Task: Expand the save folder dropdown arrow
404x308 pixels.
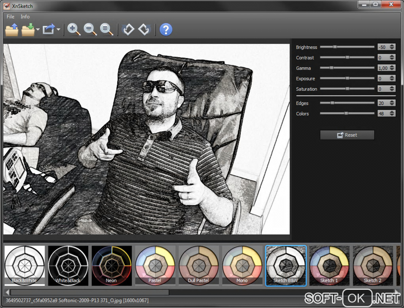Action: (x=38, y=30)
